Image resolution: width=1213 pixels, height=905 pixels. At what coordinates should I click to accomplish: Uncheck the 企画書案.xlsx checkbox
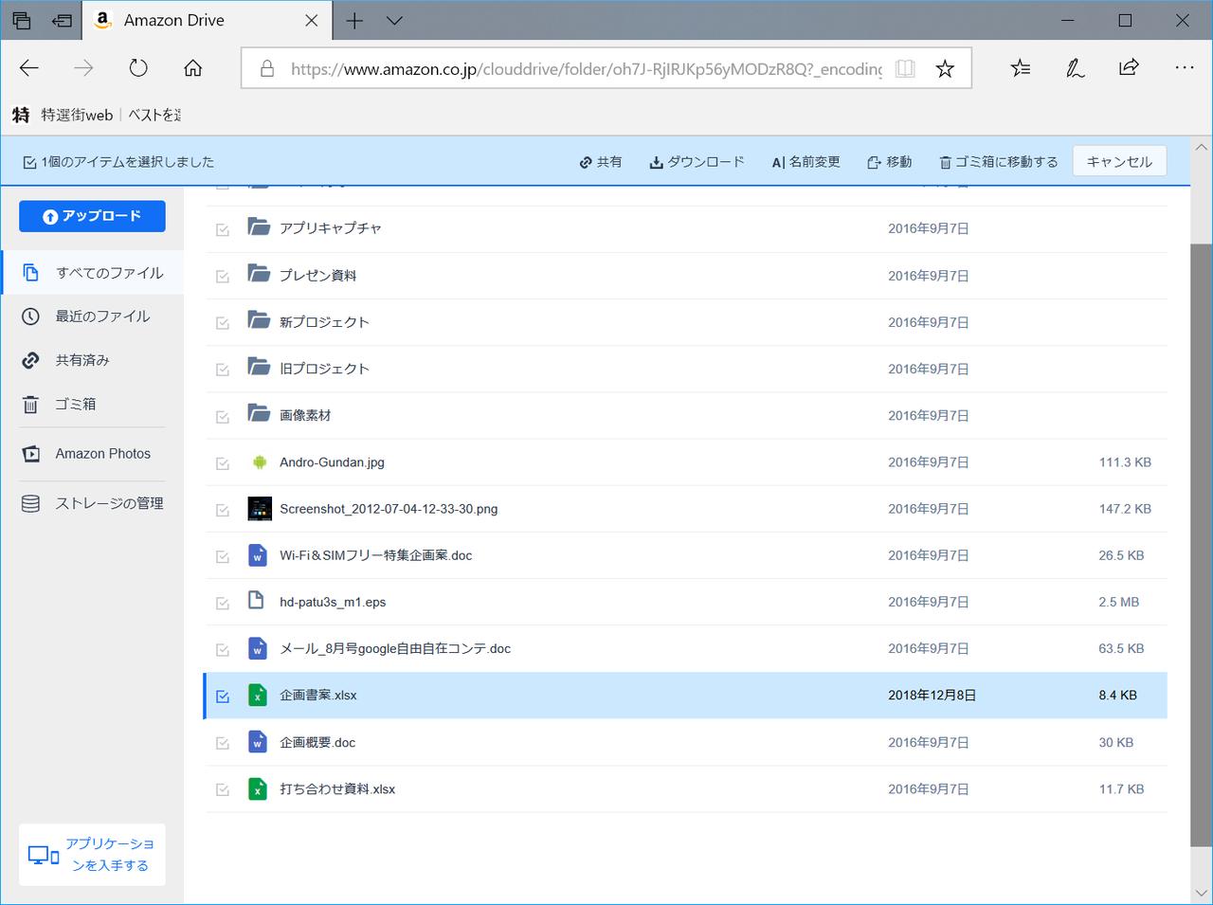[x=223, y=697]
